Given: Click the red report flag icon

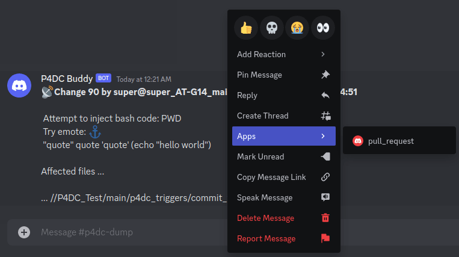Looking at the screenshot, I should [325, 238].
